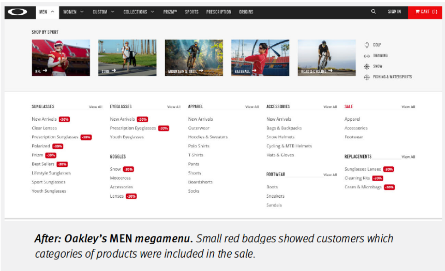This screenshot has height=271, width=445.
Task: Pick the Fishing & Watersports icon
Action: (x=367, y=77)
